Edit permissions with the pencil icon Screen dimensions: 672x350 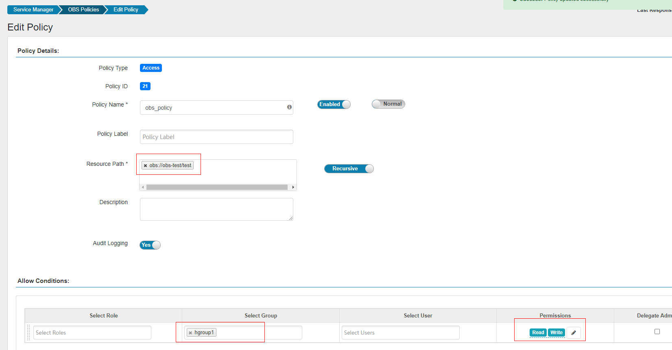pyautogui.click(x=574, y=333)
